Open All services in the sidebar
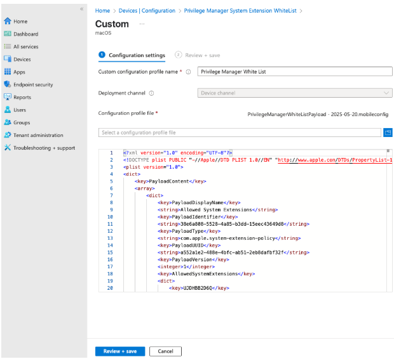The image size is (394, 359). pos(26,47)
